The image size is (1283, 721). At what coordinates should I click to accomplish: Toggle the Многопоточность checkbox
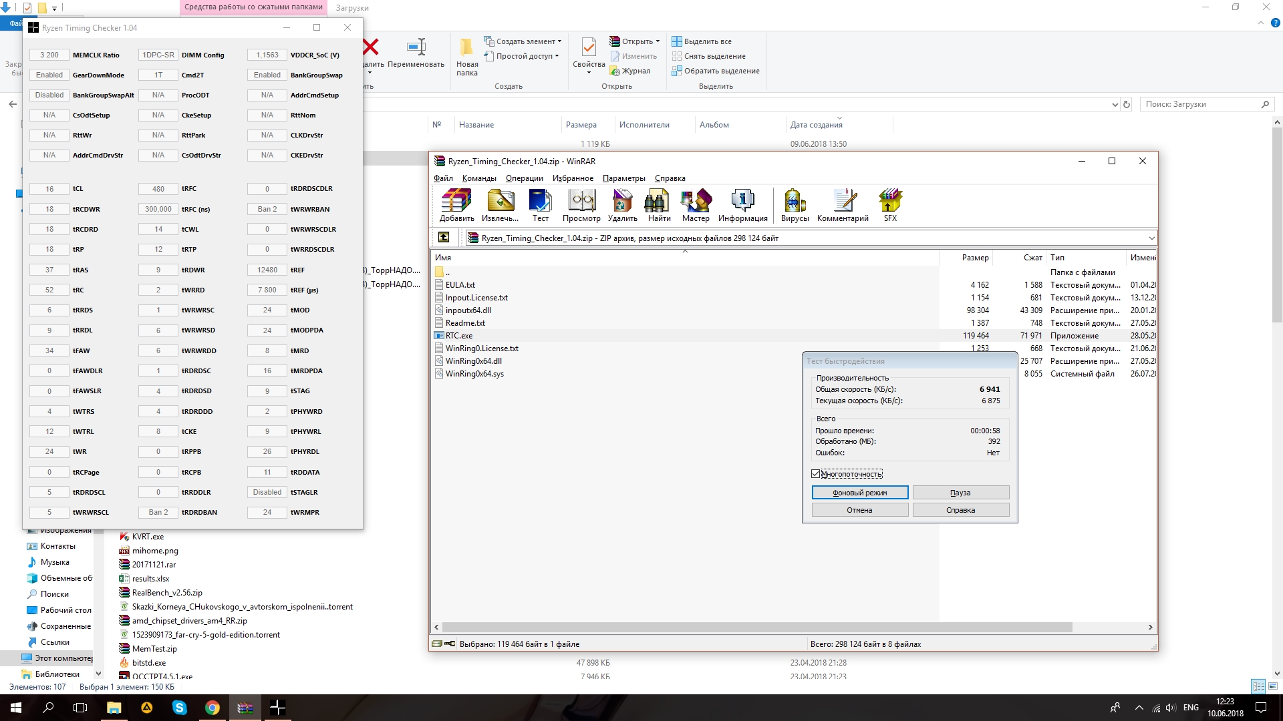pyautogui.click(x=816, y=474)
